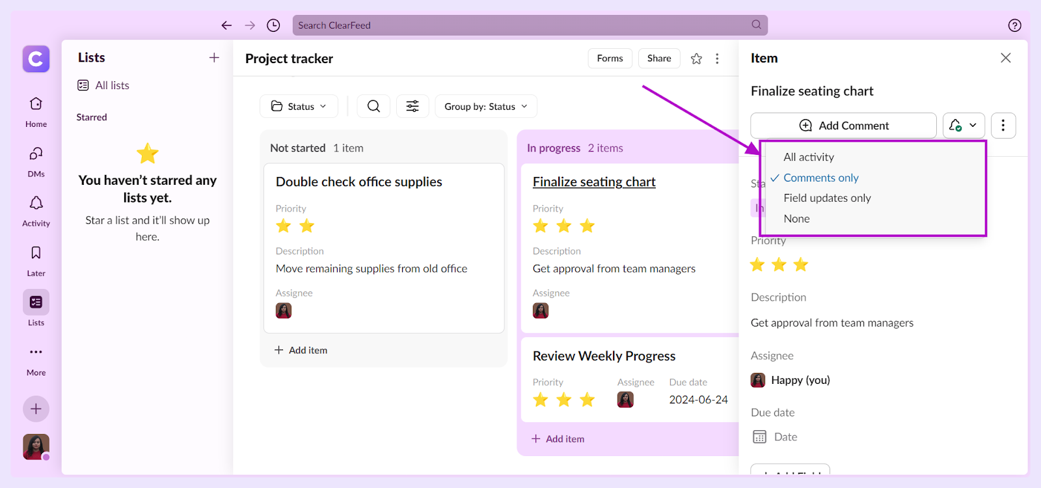Click the Share button
The height and width of the screenshot is (488, 1041).
tap(659, 58)
